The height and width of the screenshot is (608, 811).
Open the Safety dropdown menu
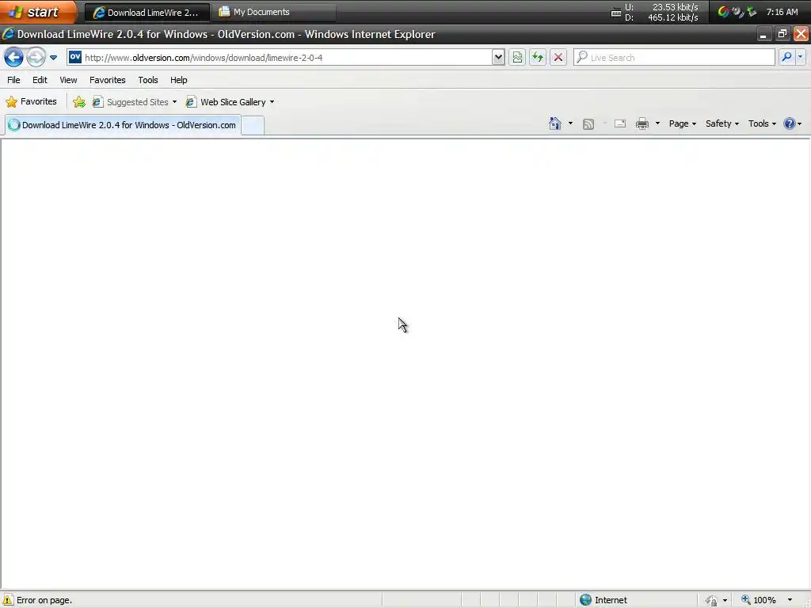click(722, 123)
